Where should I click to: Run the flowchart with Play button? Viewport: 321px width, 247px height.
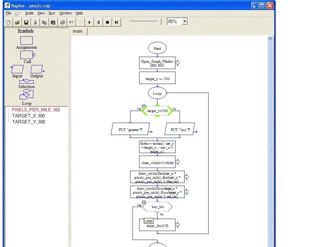(x=89, y=22)
